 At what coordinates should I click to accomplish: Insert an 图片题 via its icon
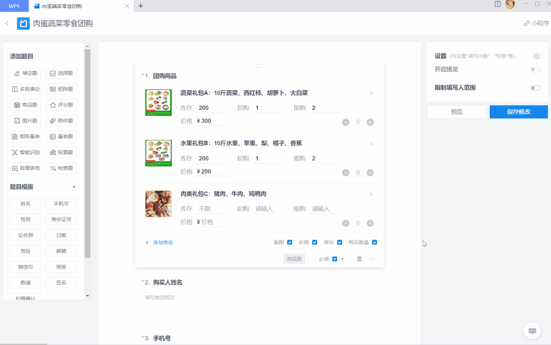pos(26,120)
